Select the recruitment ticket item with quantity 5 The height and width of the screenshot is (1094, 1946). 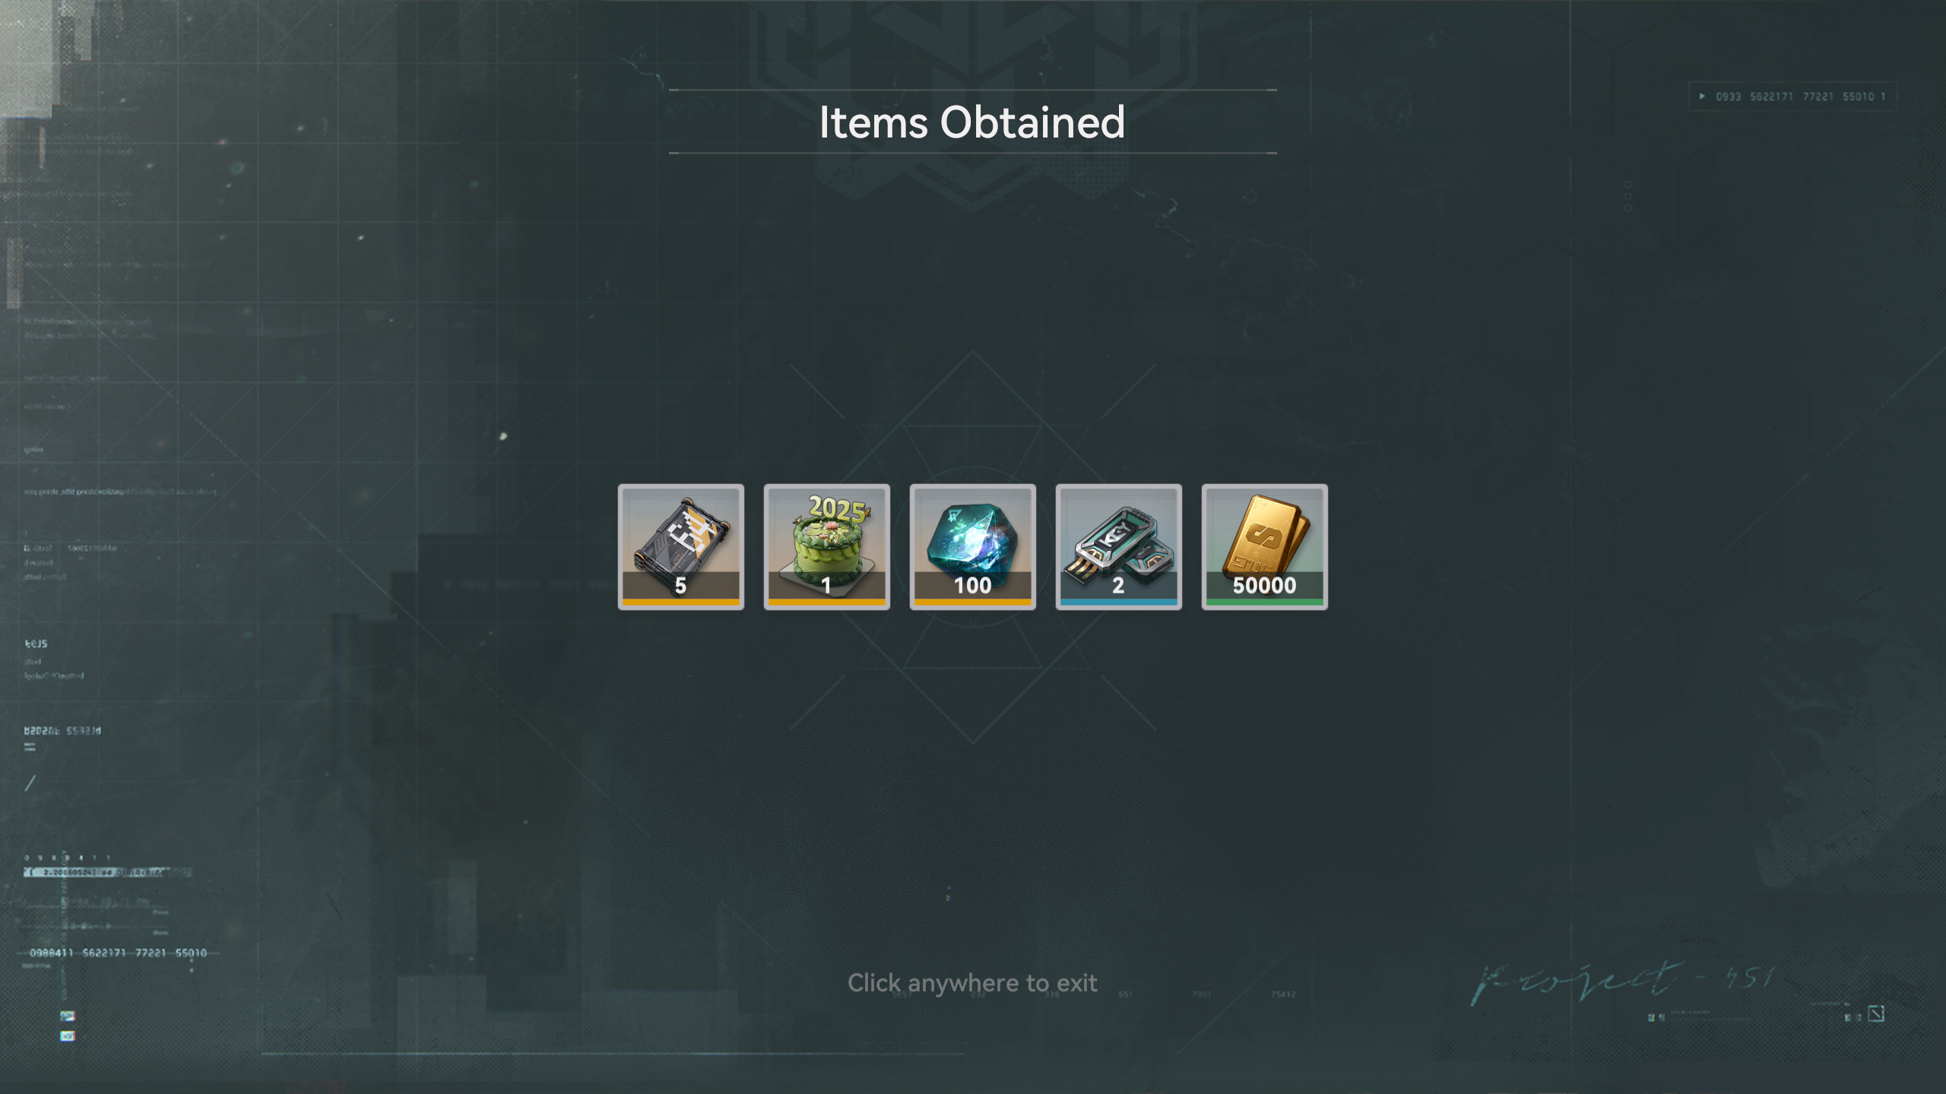point(680,547)
